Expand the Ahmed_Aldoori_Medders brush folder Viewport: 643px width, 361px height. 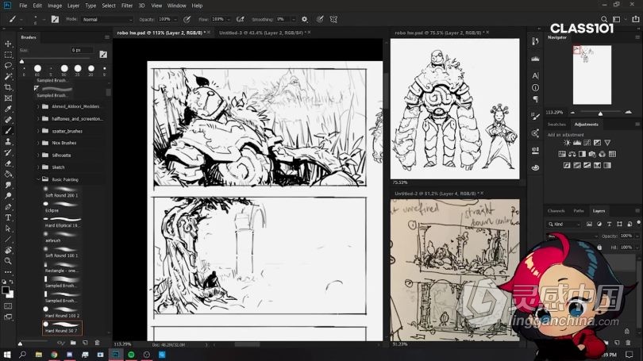coord(38,106)
